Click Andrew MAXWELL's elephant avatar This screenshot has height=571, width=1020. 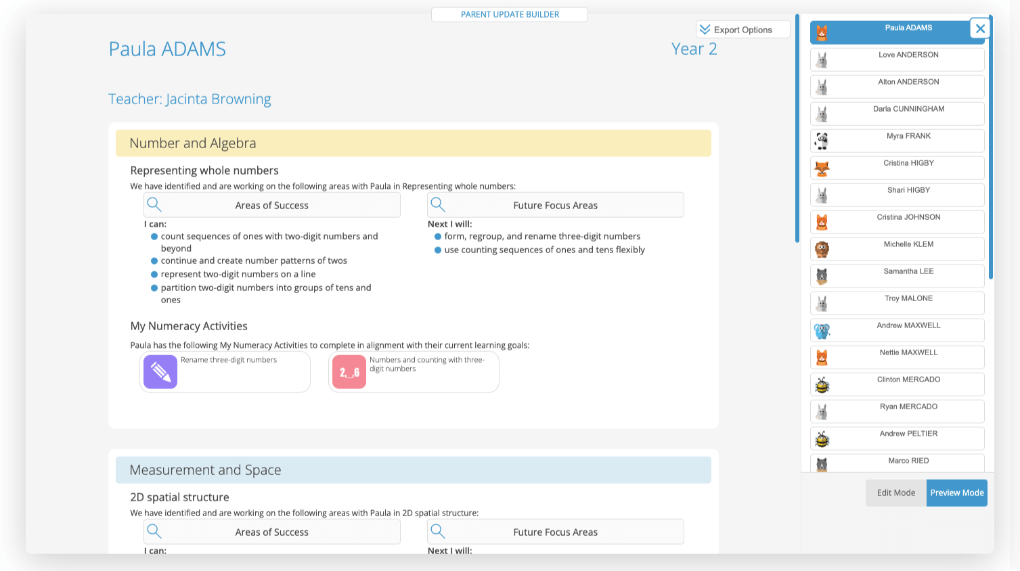[822, 330]
